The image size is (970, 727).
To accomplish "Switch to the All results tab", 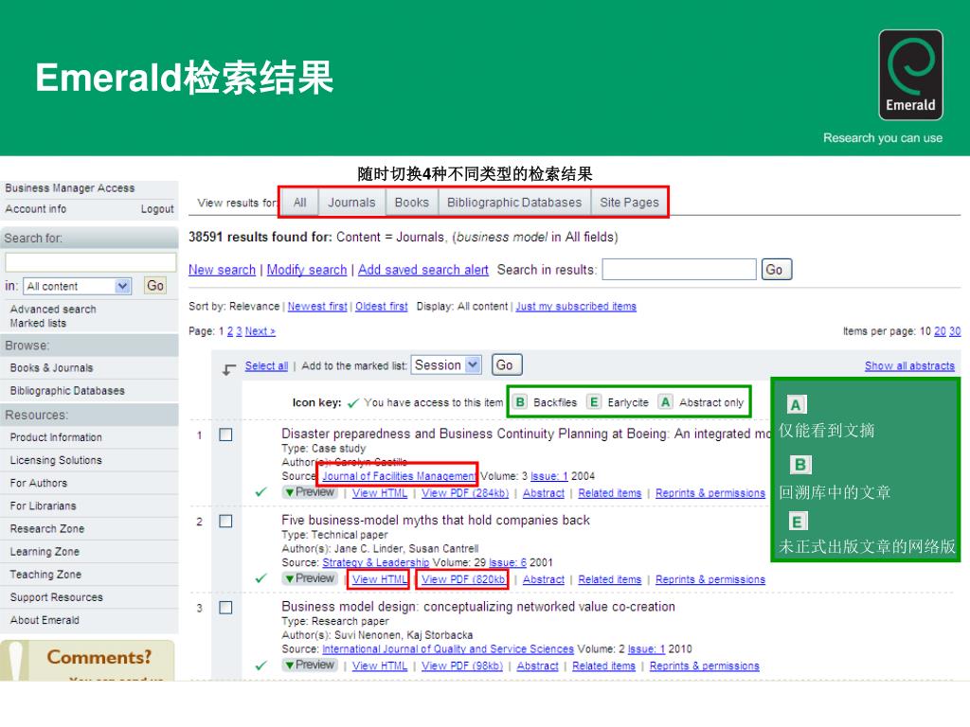I will point(300,203).
